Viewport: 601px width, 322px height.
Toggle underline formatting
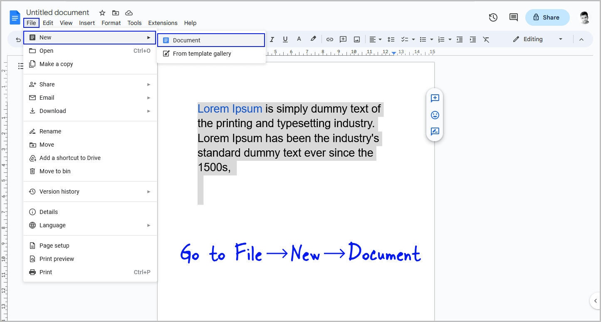click(285, 39)
